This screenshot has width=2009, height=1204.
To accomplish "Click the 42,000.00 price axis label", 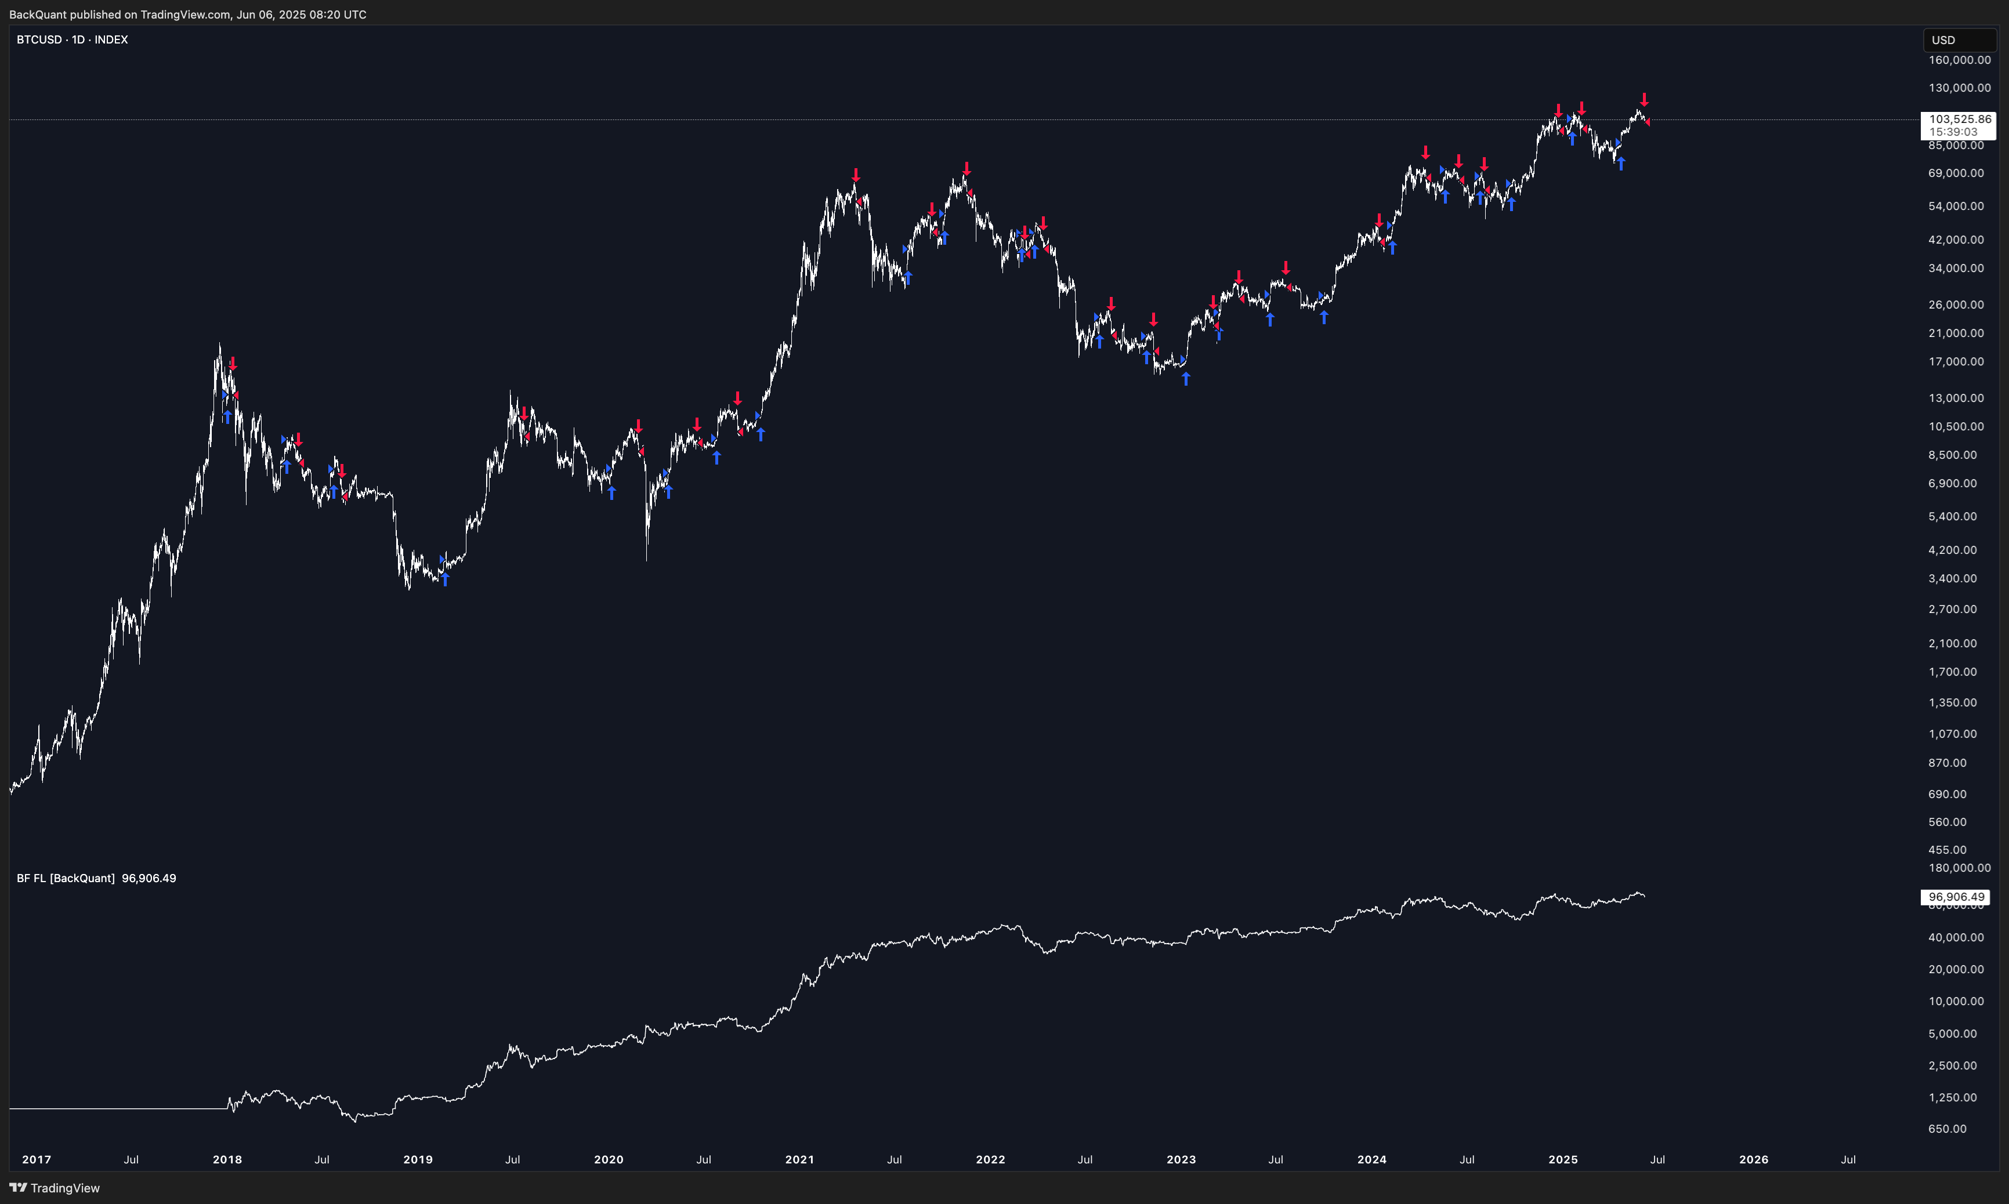I will (x=1956, y=240).
